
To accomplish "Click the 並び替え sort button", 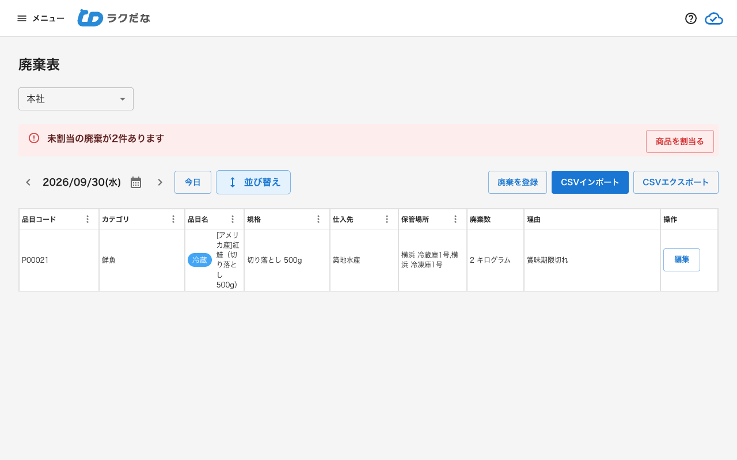I will [x=253, y=182].
